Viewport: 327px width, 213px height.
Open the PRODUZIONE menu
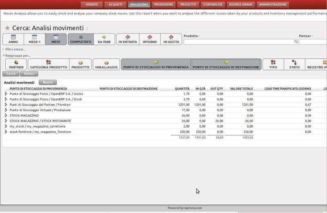(164, 4)
